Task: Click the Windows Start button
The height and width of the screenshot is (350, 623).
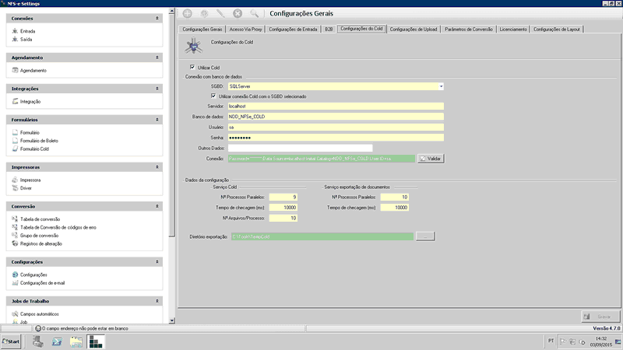Action: (x=11, y=341)
